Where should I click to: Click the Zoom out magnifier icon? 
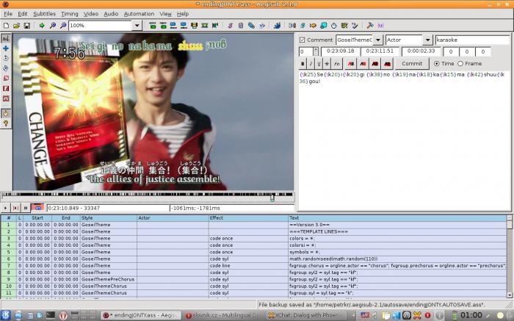pos(63,25)
